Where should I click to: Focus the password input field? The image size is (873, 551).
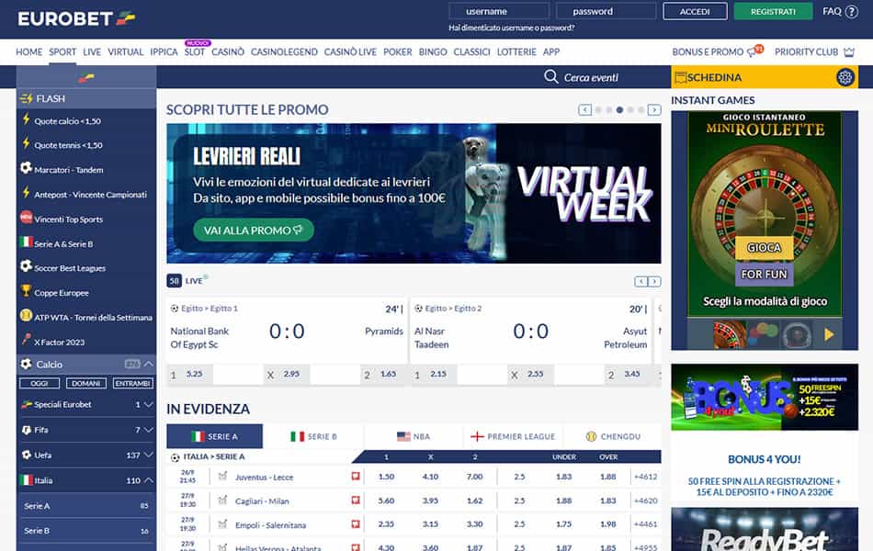point(606,11)
